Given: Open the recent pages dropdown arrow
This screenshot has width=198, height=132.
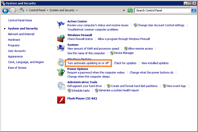Looking at the screenshot, I should pyautogui.click(x=18, y=11).
